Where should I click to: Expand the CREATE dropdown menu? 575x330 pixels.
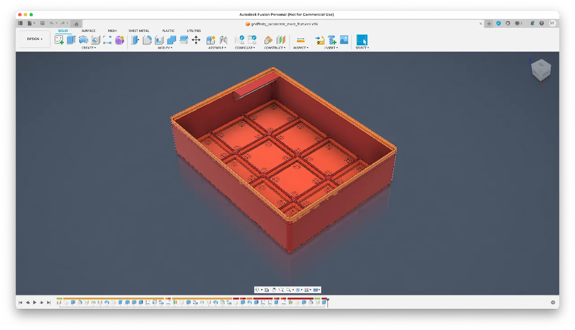click(88, 48)
